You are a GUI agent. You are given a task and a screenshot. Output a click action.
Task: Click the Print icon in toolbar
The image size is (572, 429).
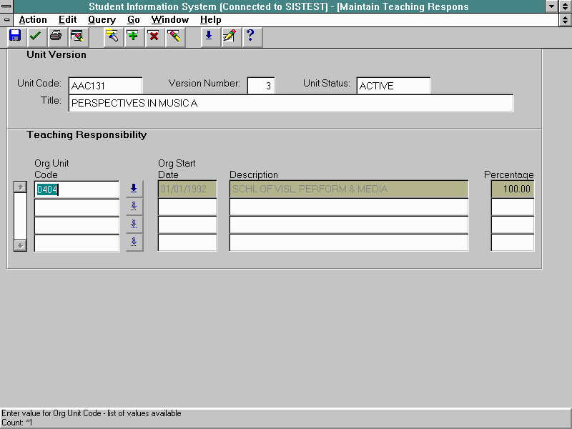coord(55,36)
